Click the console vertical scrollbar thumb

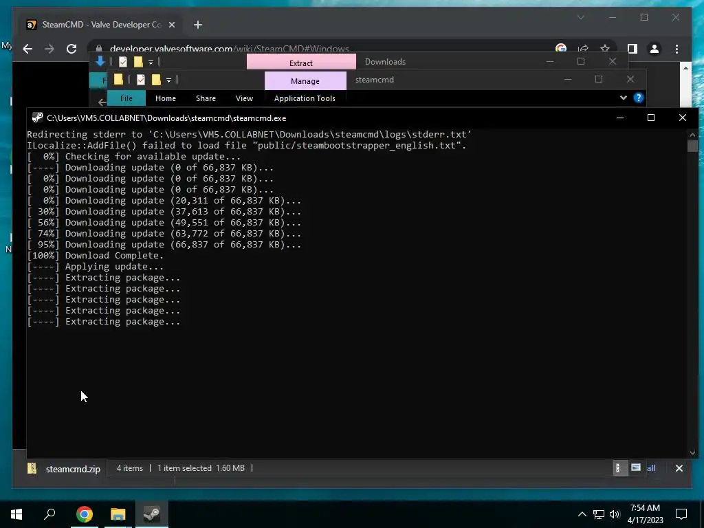pos(692,146)
